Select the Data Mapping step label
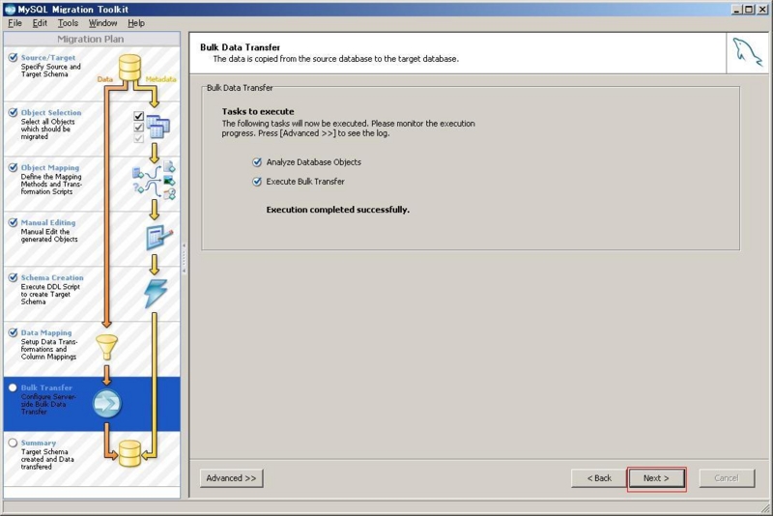This screenshot has height=516, width=773. [x=46, y=333]
